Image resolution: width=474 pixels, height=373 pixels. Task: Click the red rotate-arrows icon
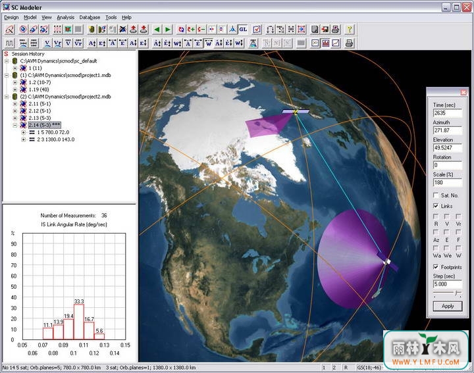(181, 30)
